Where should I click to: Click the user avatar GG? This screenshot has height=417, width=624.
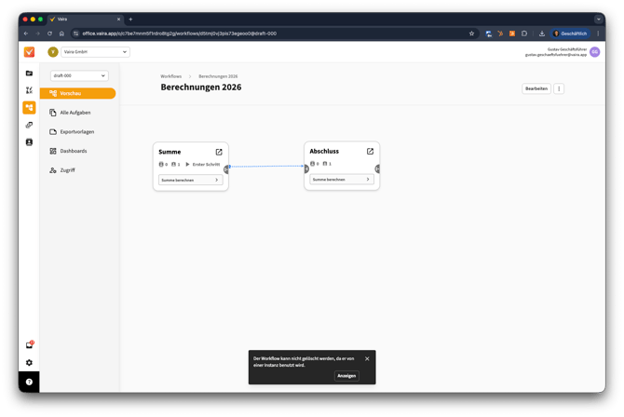594,52
